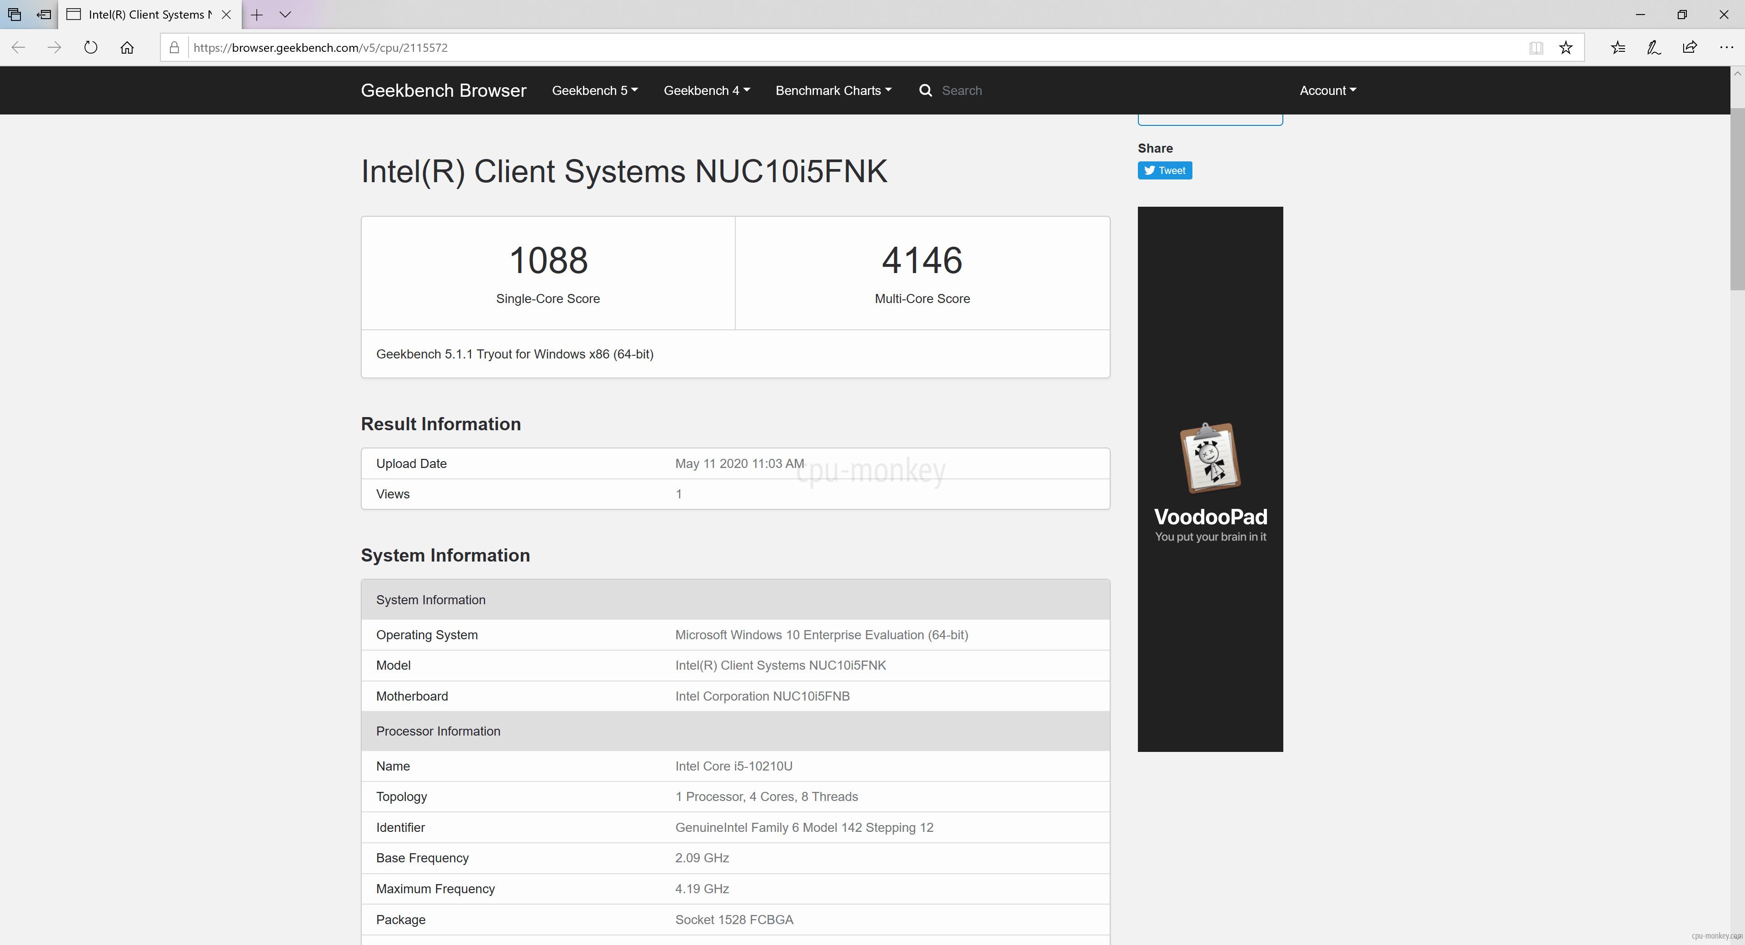
Task: Select the Intel(R) Client Systems browser tab
Action: [x=150, y=14]
